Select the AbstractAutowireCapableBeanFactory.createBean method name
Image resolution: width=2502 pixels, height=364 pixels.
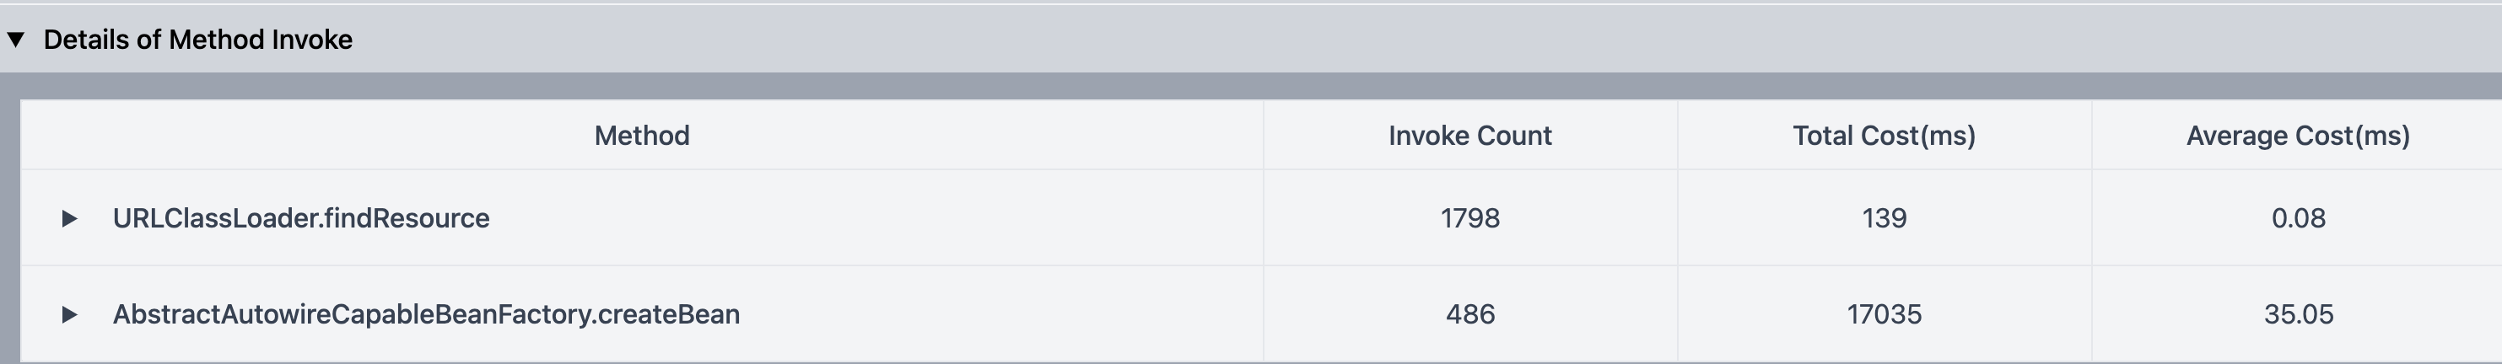tap(425, 314)
